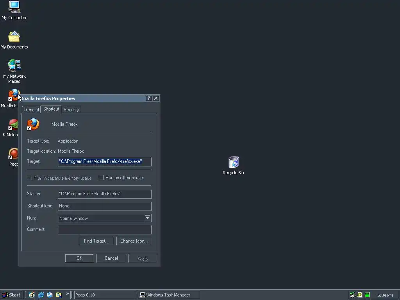
Task: Click the question mark help button in the title bar
Action: [x=149, y=98]
